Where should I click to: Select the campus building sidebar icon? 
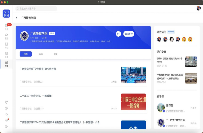(6, 64)
